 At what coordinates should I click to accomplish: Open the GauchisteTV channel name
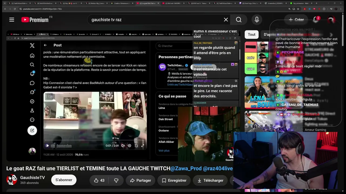point(32,178)
